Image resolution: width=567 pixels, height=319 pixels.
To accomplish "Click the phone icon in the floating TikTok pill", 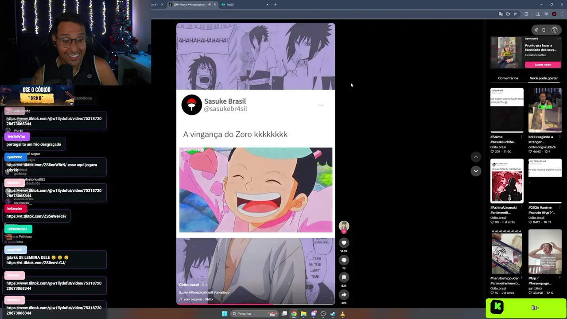I will [x=544, y=30].
